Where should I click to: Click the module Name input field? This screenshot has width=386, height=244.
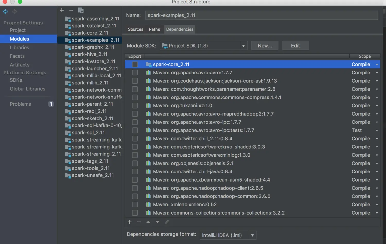(x=261, y=15)
